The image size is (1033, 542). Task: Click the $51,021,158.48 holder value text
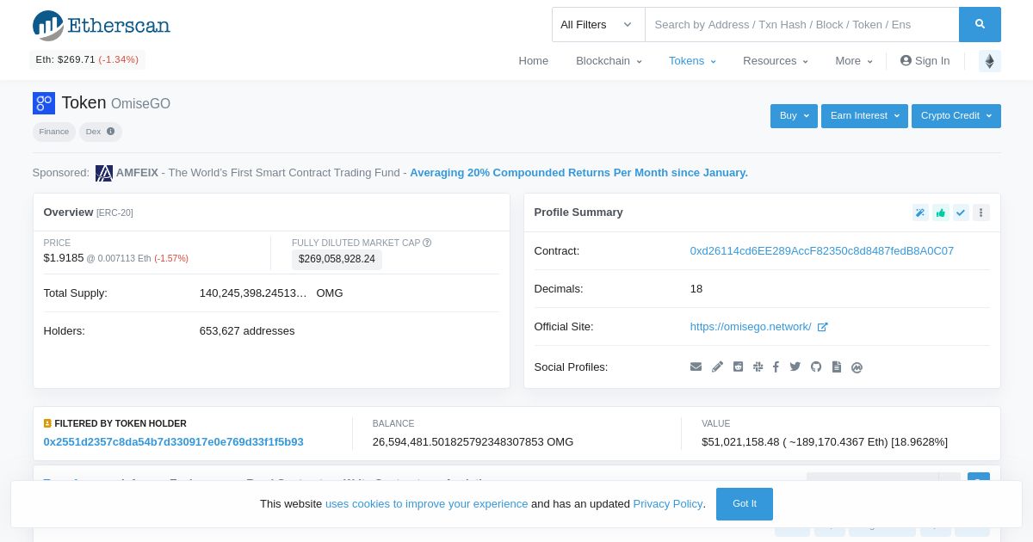tap(825, 442)
